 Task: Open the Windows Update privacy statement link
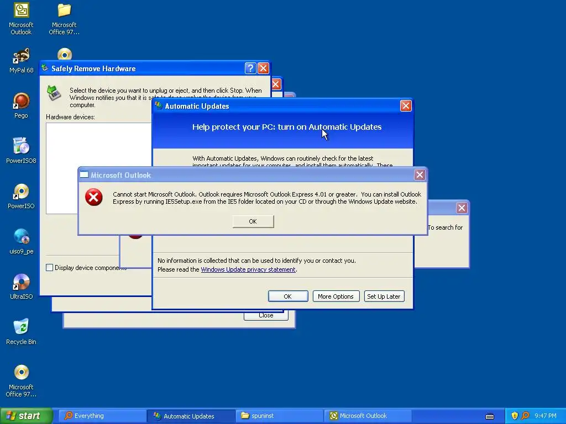248,269
